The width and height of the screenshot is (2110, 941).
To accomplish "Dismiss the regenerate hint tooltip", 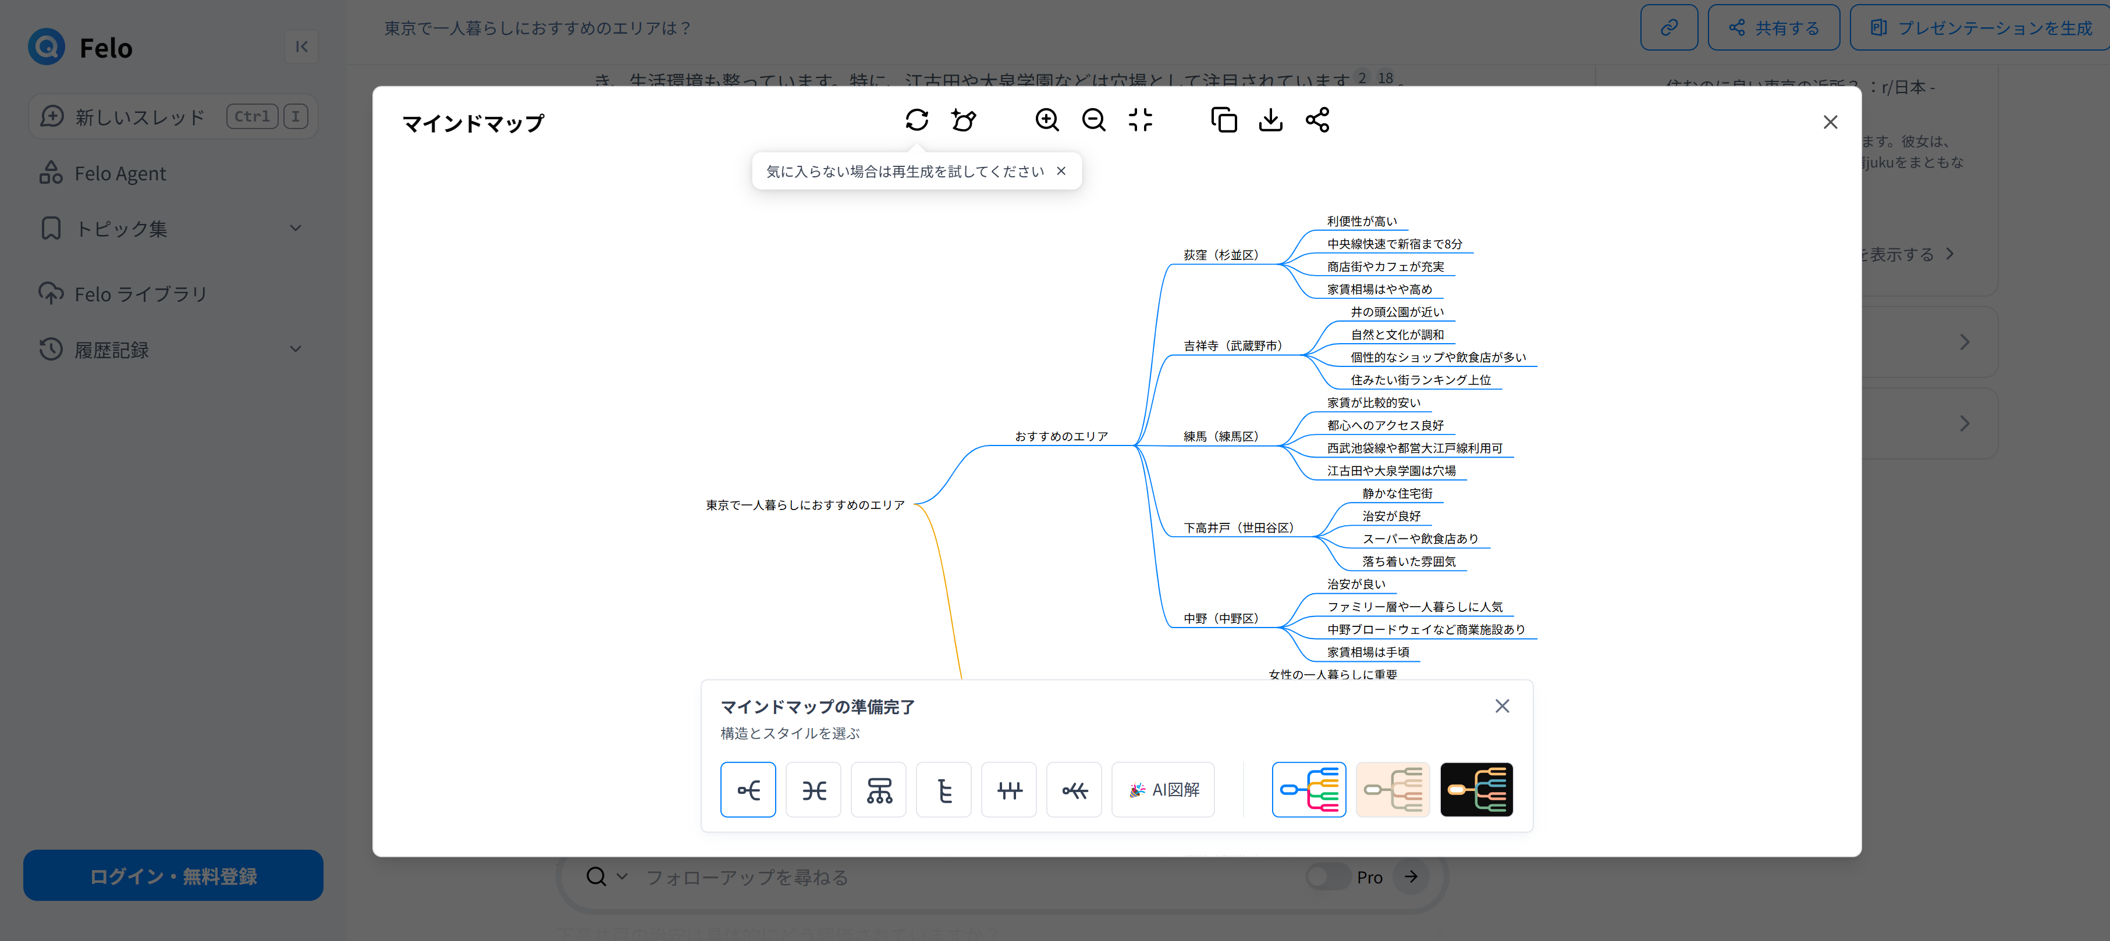I will pyautogui.click(x=1061, y=171).
